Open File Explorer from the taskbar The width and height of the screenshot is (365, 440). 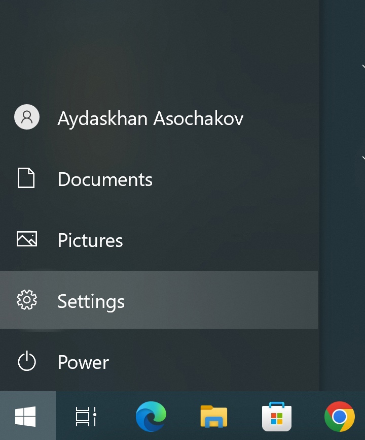pos(213,417)
